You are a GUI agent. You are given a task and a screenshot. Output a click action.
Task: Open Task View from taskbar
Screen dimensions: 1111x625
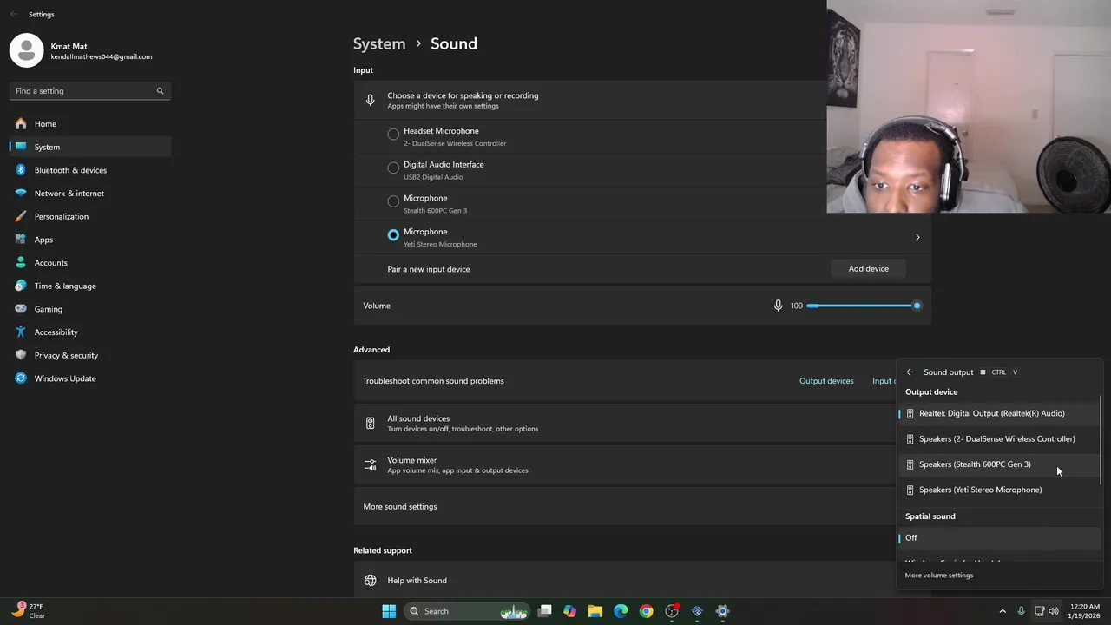(x=544, y=611)
